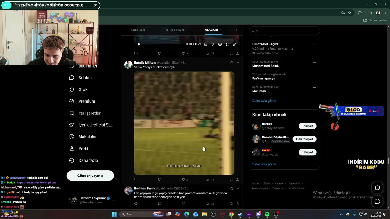Open the floating messages chat button
The width and height of the screenshot is (390, 219).
click(377, 201)
